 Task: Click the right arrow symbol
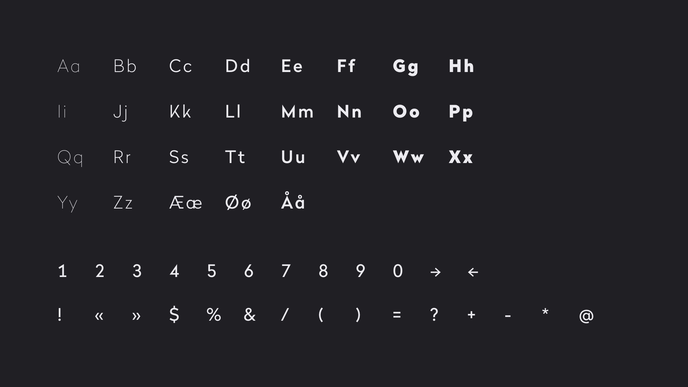[435, 272]
